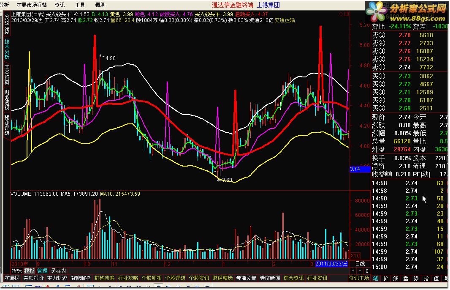Select the 模板 tab below the chart
450x290 pixels.
point(29,271)
